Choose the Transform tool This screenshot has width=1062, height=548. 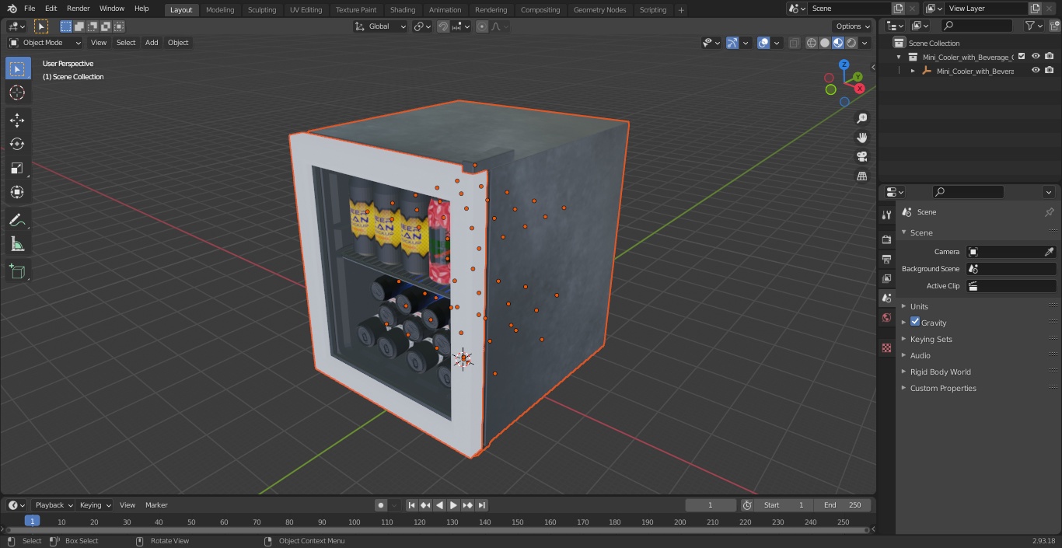coord(17,192)
